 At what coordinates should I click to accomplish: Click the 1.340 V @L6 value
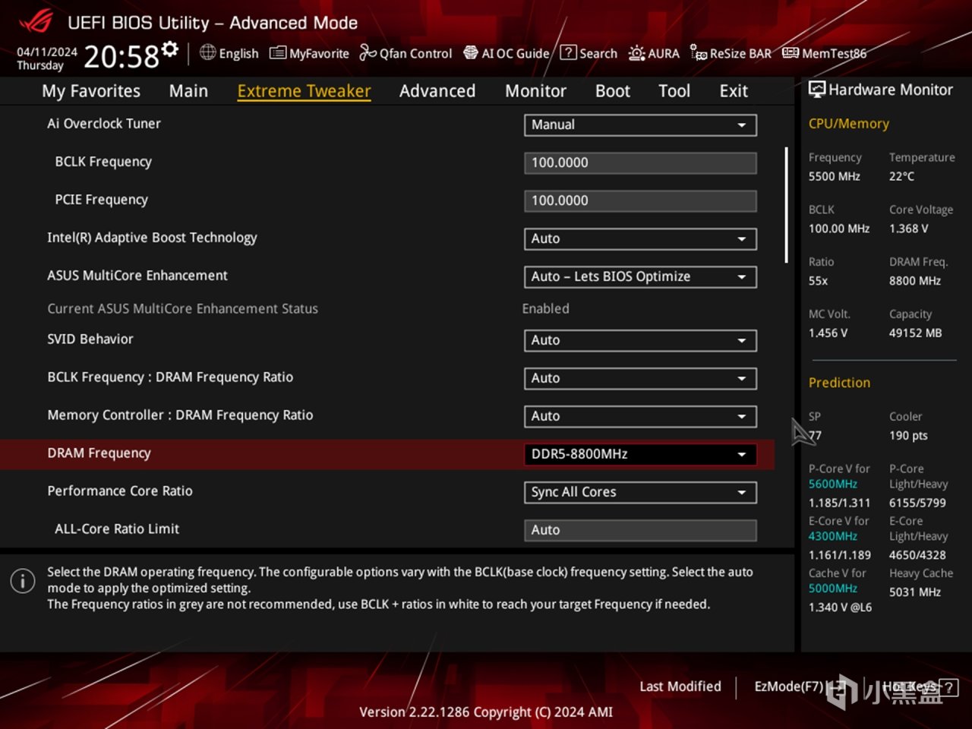(x=840, y=607)
